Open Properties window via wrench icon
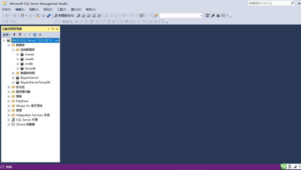 pos(213,16)
